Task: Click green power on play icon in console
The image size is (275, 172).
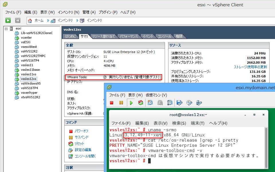Action: pyautogui.click(x=131, y=103)
